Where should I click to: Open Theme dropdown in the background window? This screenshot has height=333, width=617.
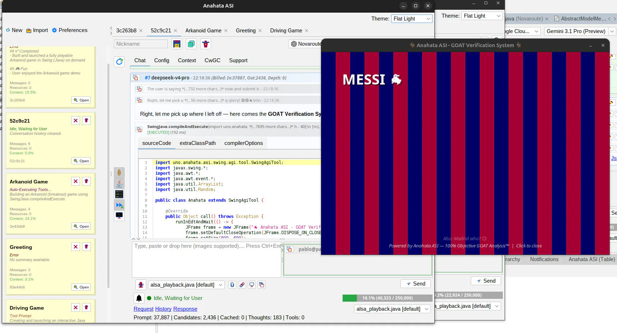tap(482, 16)
